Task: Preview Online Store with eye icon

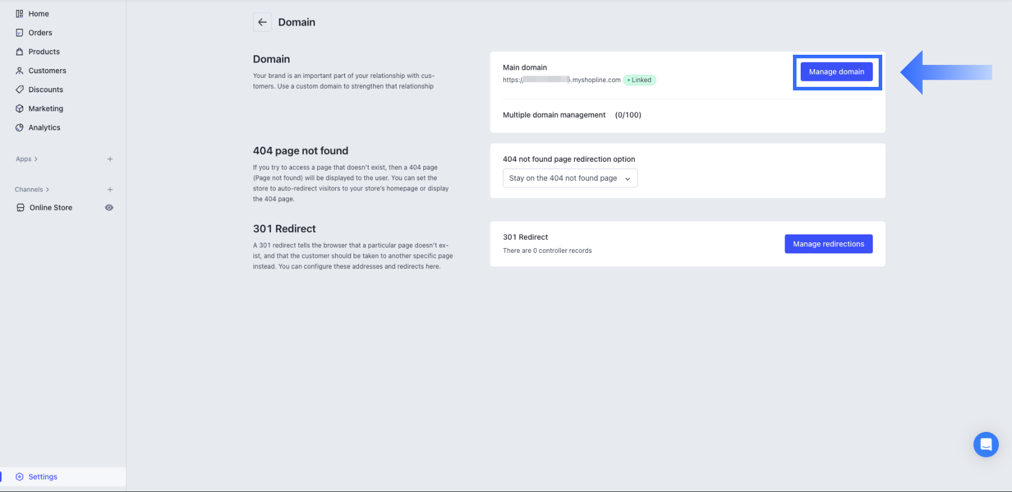Action: [x=109, y=208]
